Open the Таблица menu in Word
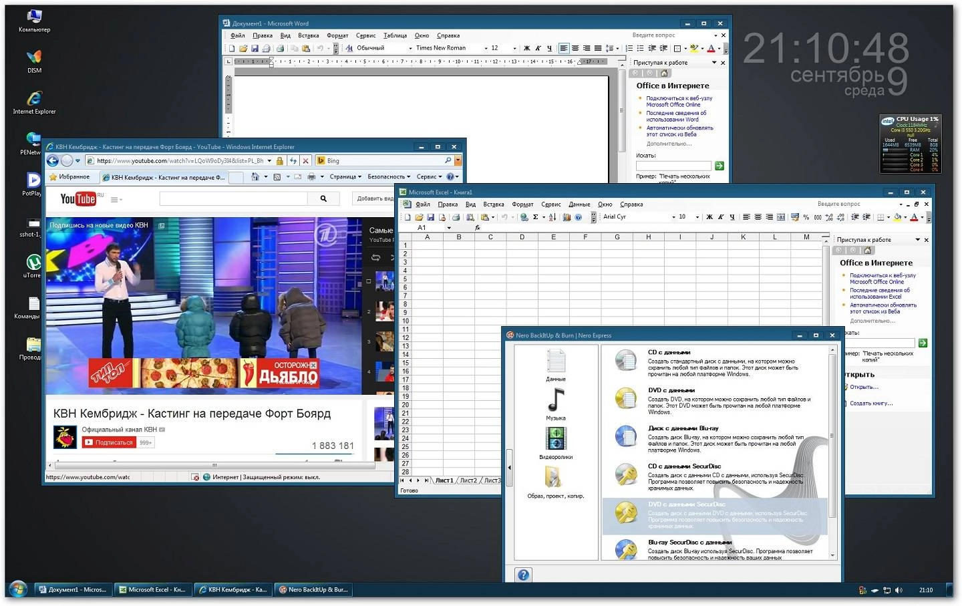This screenshot has height=606, width=962. tap(395, 35)
